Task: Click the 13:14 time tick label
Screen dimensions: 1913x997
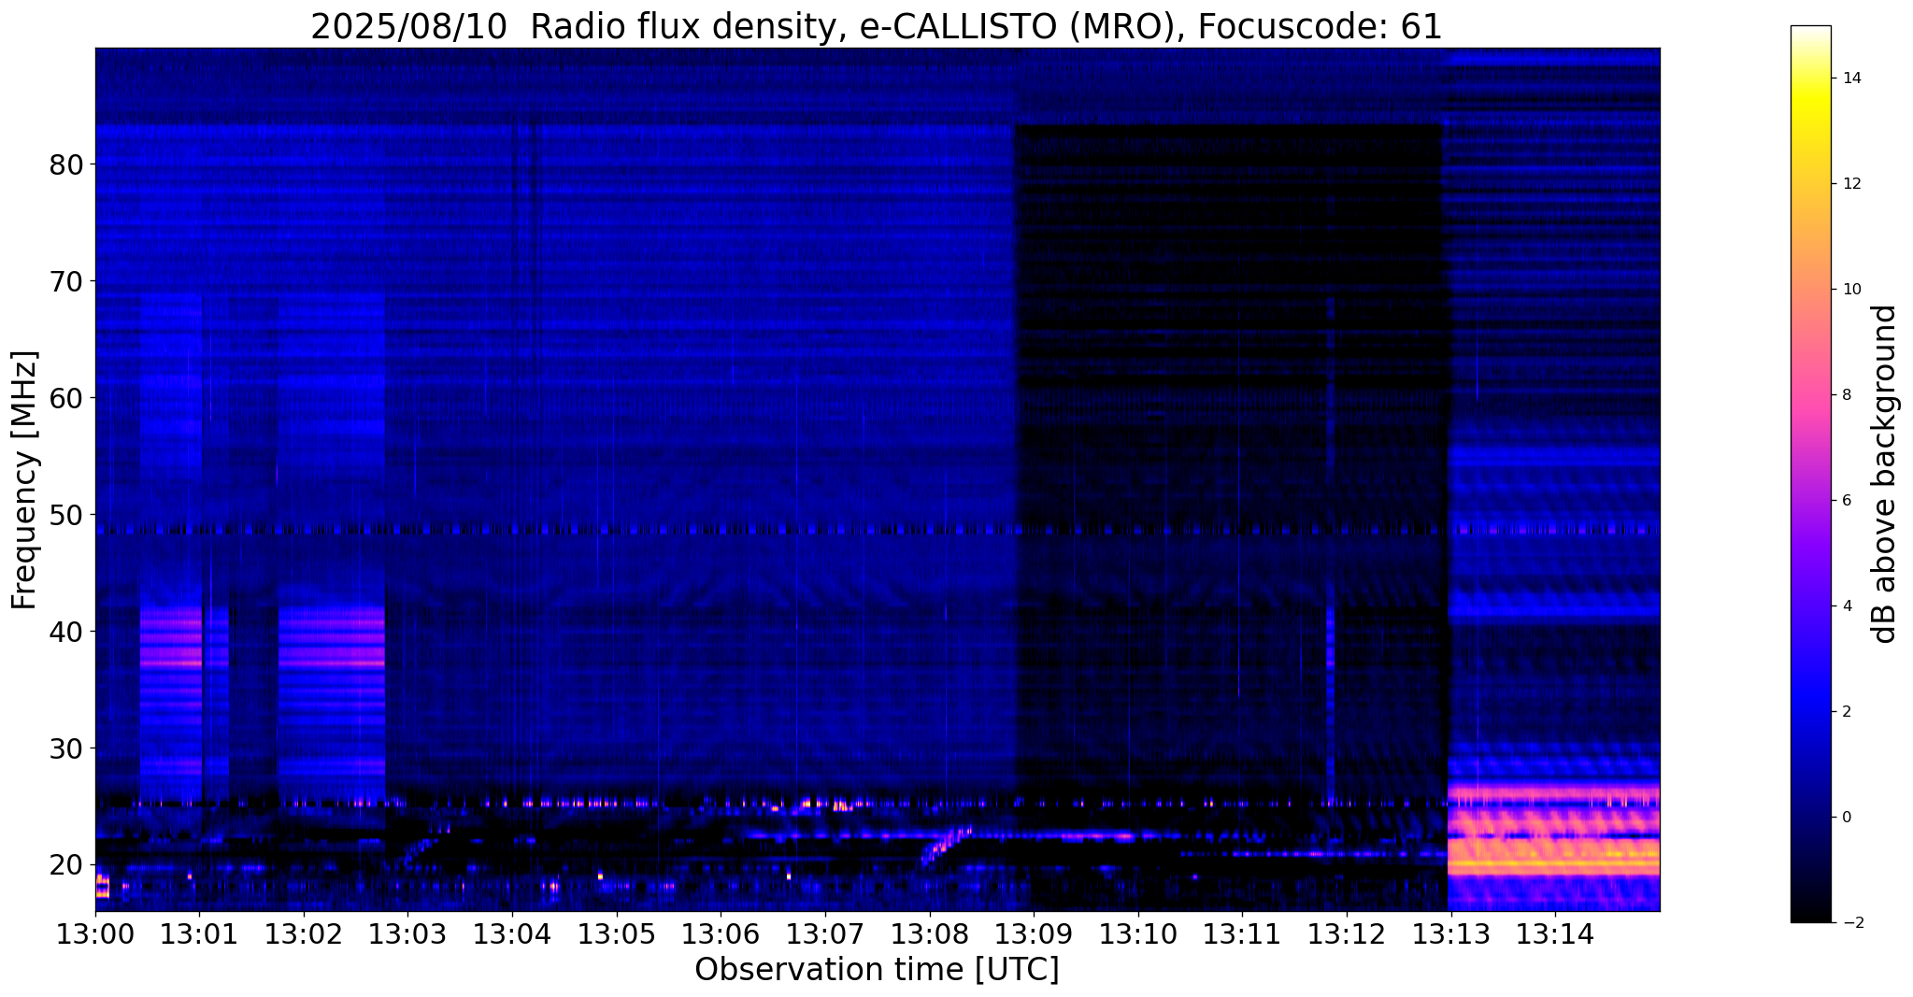Action: click(1554, 934)
